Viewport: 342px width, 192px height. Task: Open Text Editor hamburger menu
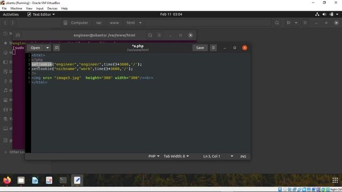[x=213, y=47]
